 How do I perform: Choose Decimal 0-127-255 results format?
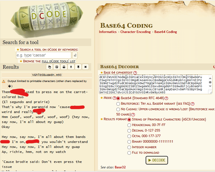tap(129, 131)
